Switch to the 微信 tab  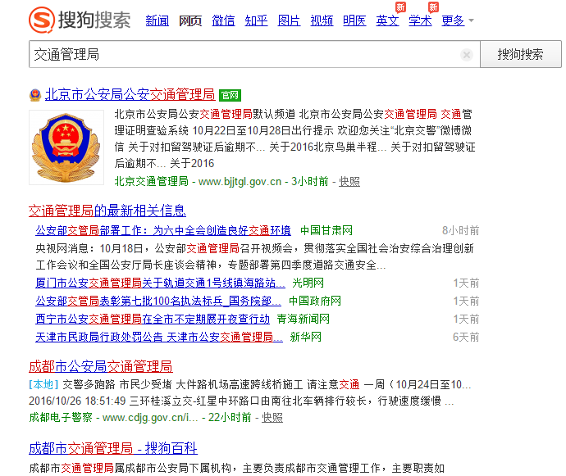223,21
